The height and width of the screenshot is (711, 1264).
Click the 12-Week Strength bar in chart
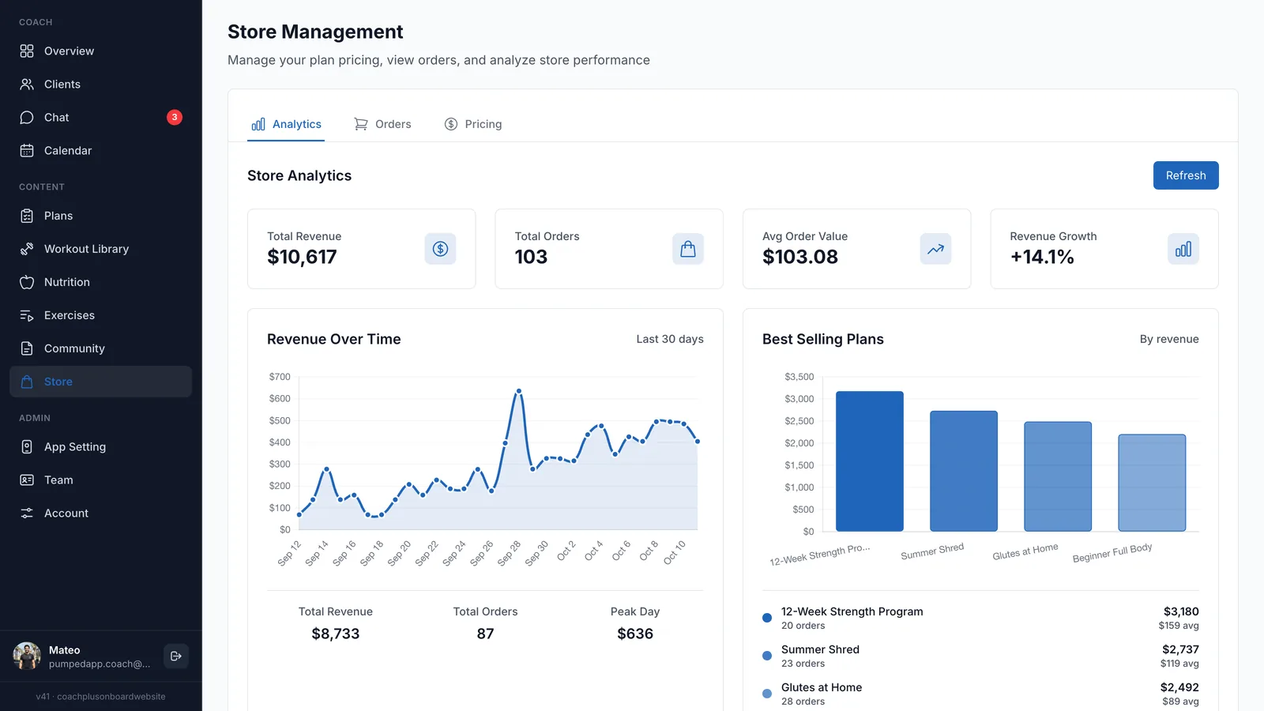[869, 461]
